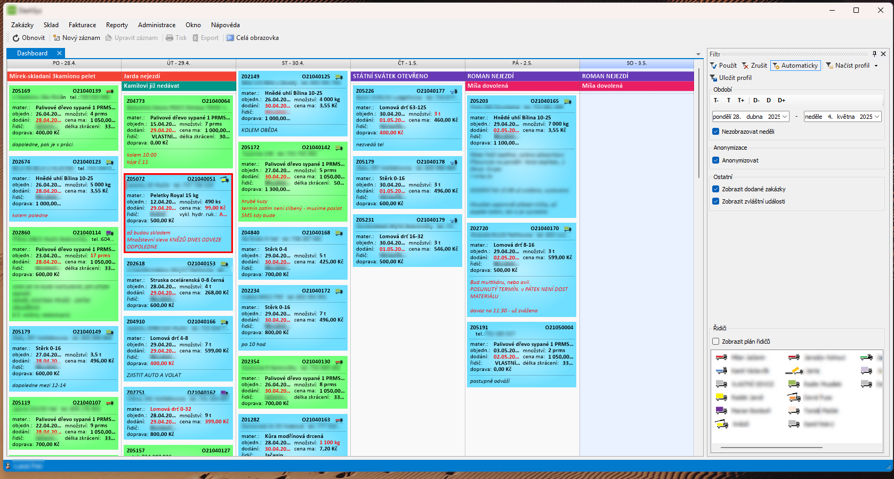The height and width of the screenshot is (479, 894).
Task: Click the Obnovit refresh icon
Action: click(x=16, y=38)
